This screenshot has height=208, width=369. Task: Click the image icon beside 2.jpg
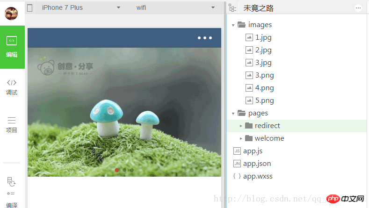tap(249, 50)
